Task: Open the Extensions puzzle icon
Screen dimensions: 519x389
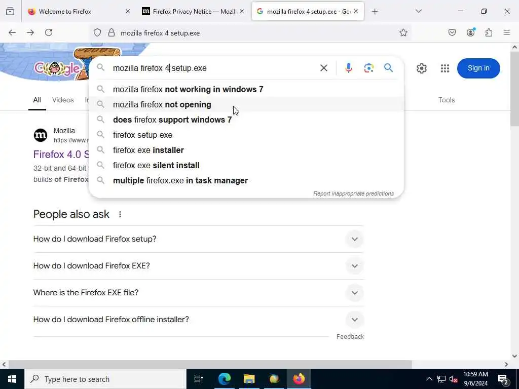Action: point(489,32)
